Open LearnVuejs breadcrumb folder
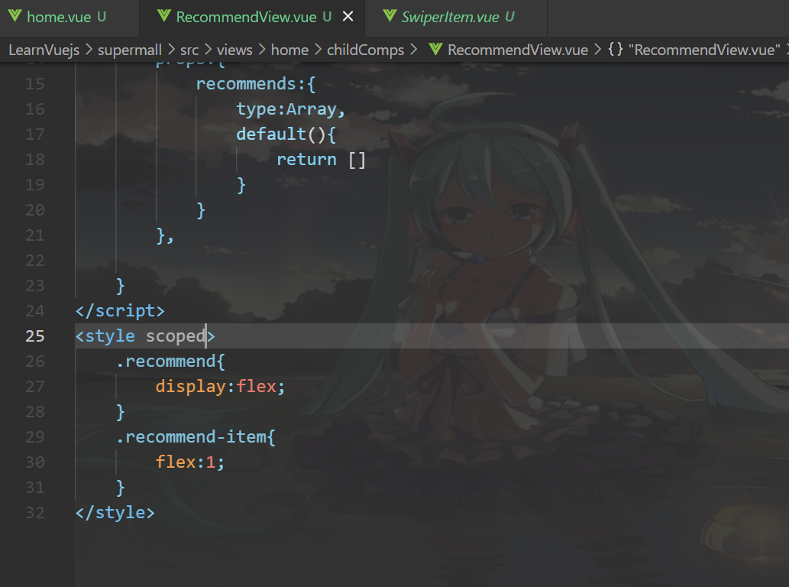The height and width of the screenshot is (587, 789). [x=44, y=50]
